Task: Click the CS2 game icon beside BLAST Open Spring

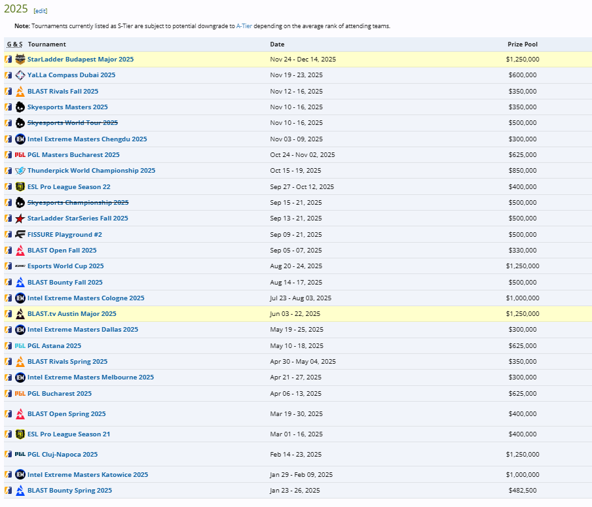Action: tap(9, 414)
